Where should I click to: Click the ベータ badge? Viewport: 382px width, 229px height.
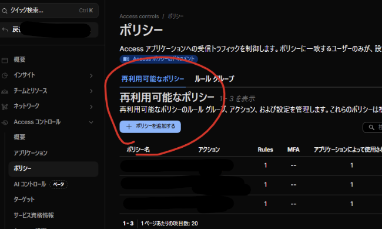[58, 184]
